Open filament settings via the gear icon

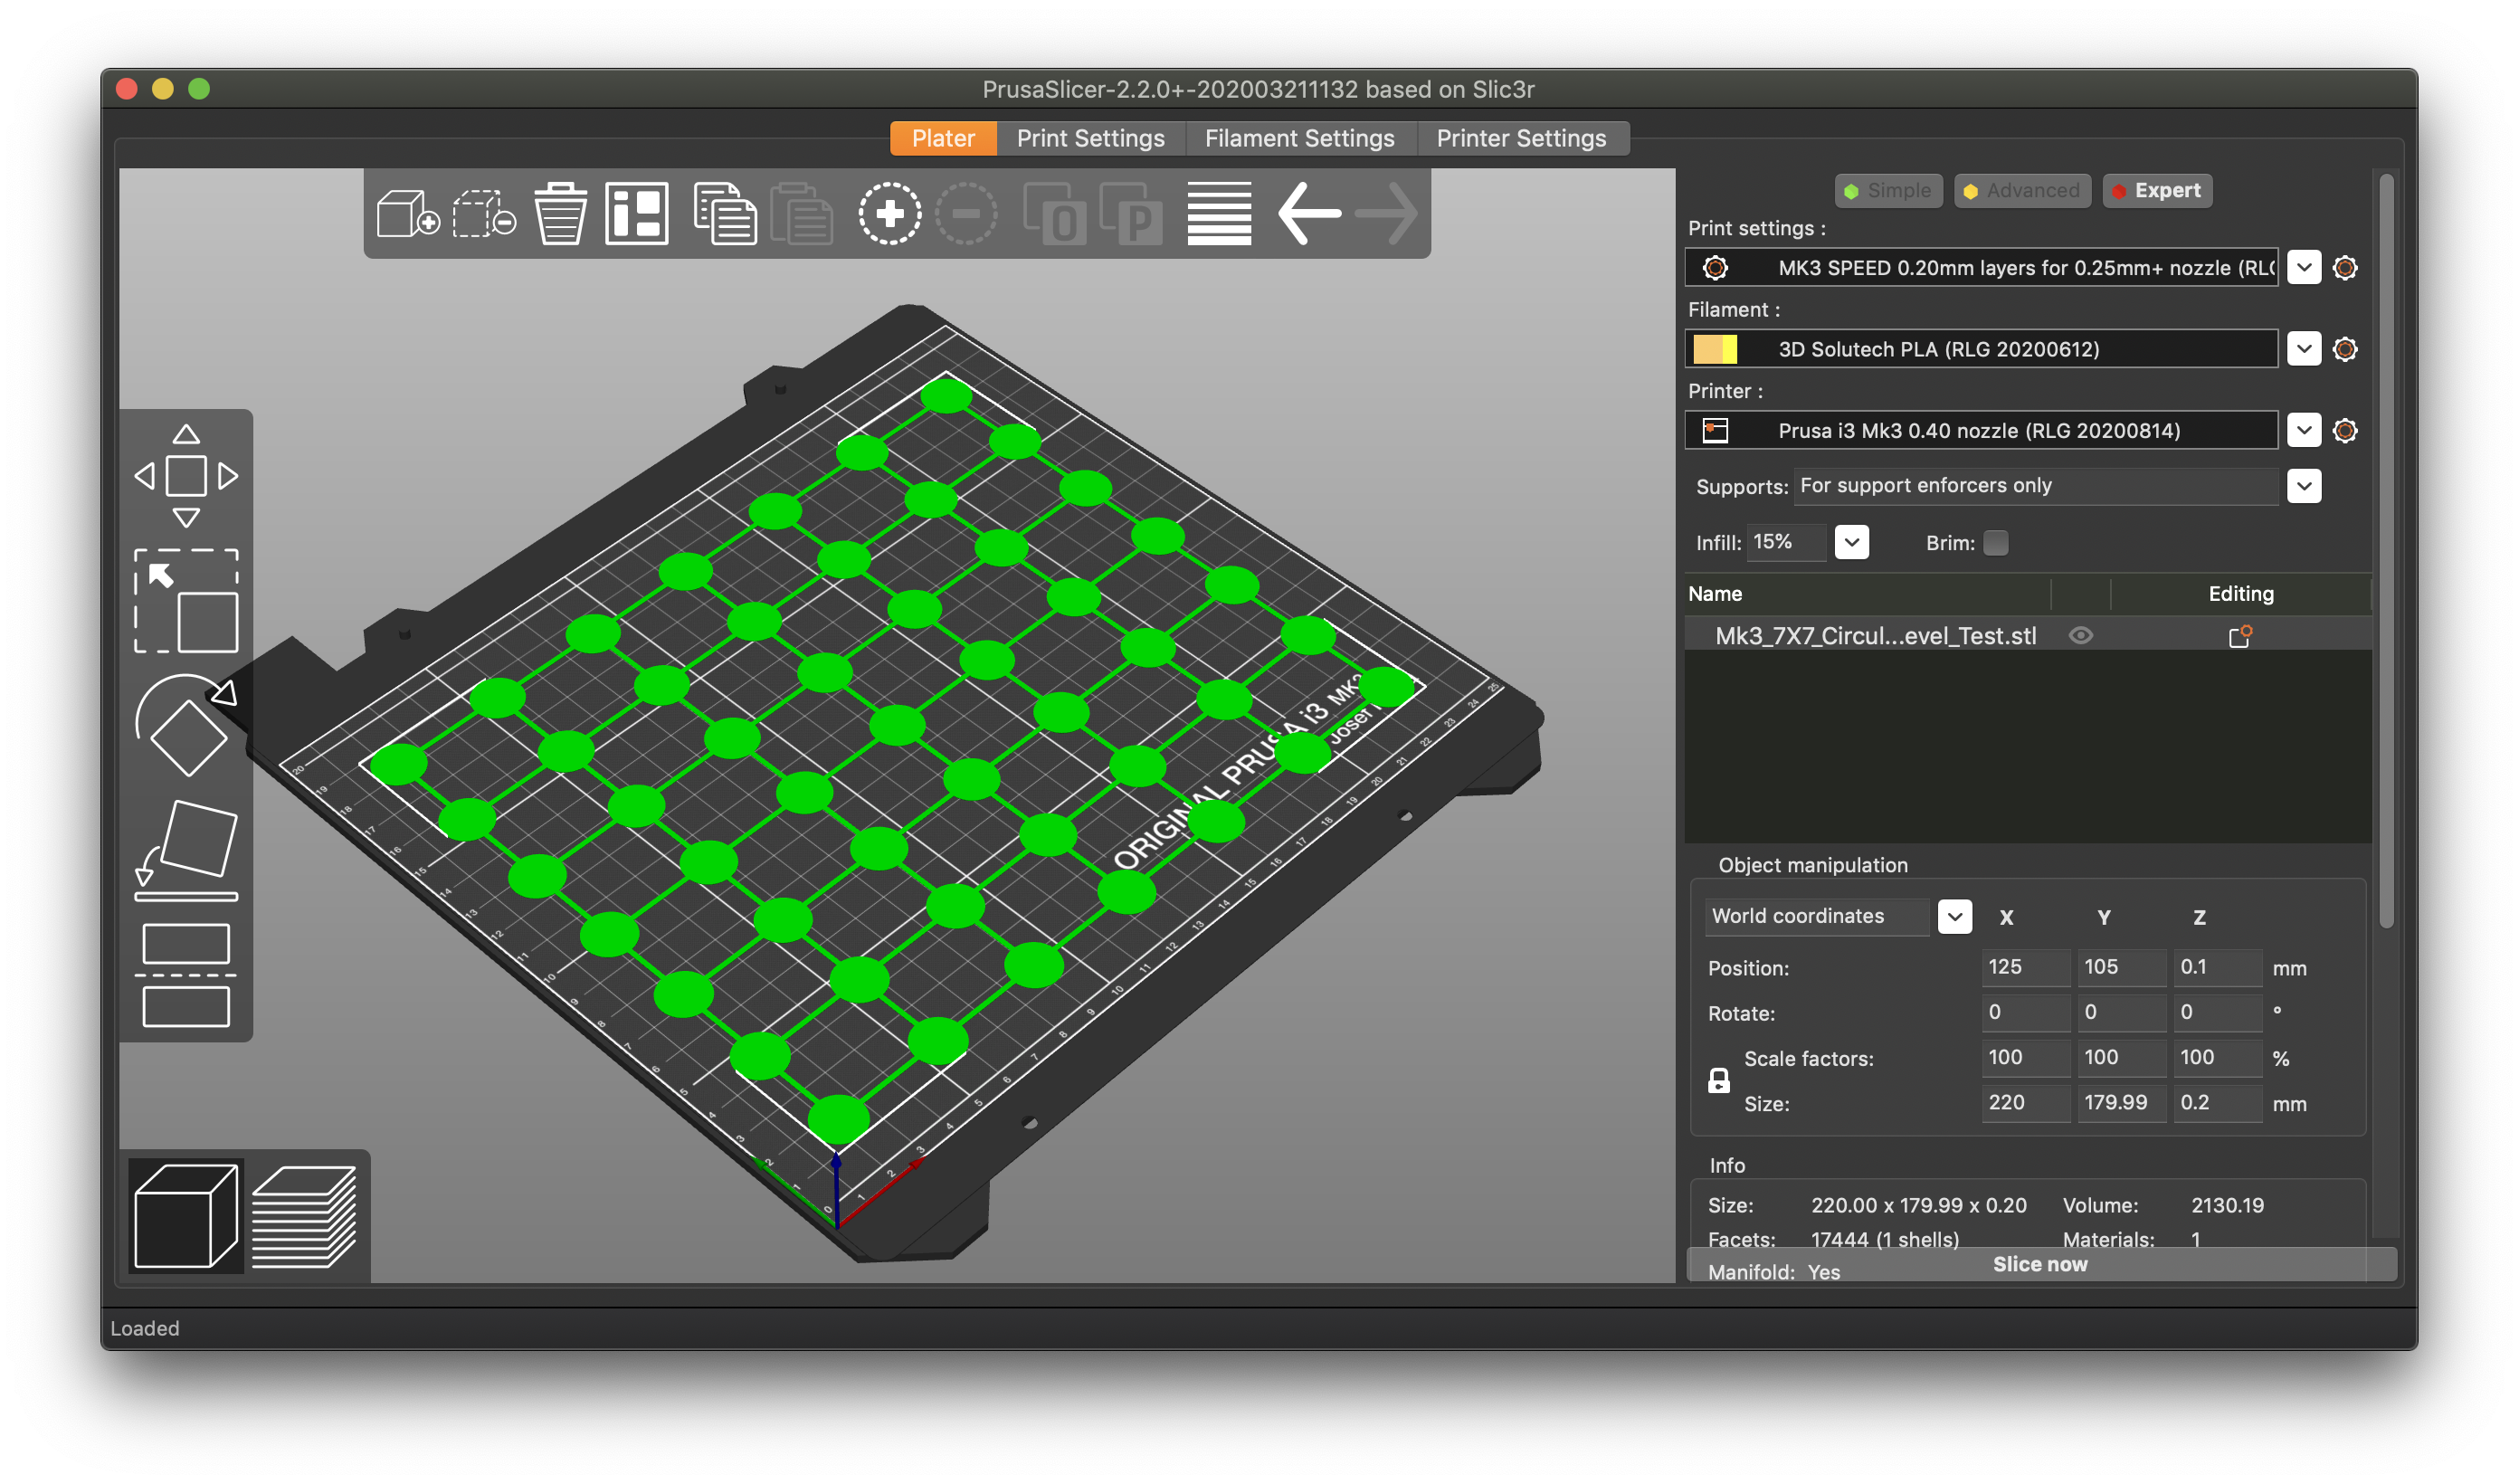2344,349
